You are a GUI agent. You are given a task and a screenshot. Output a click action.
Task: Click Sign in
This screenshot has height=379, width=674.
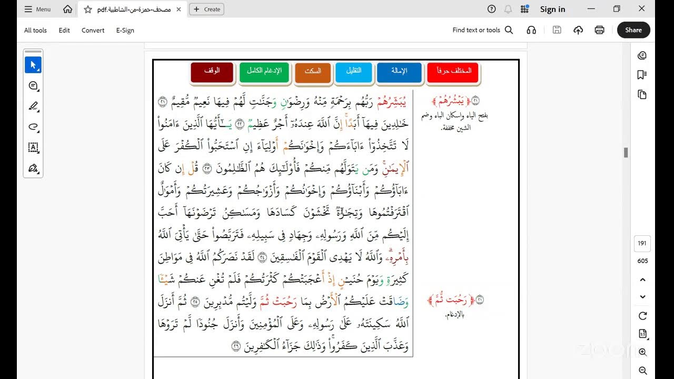coord(552,9)
